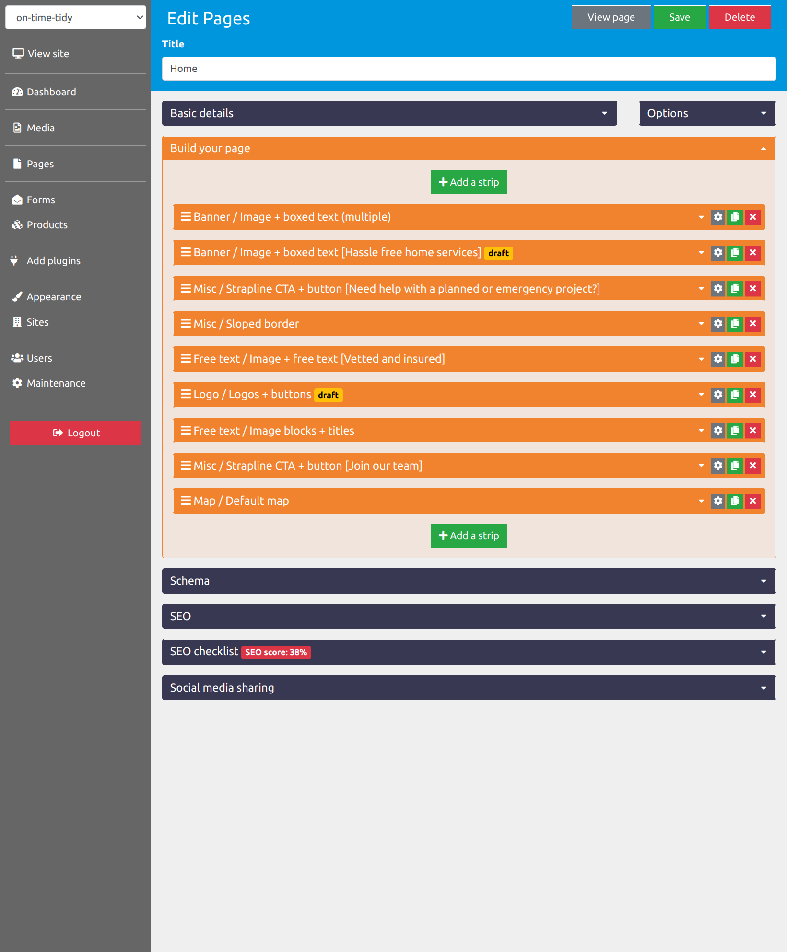Screen dimensions: 787x952
Task: Click hamburger handle on Misc / Sloped border
Action: (x=186, y=324)
